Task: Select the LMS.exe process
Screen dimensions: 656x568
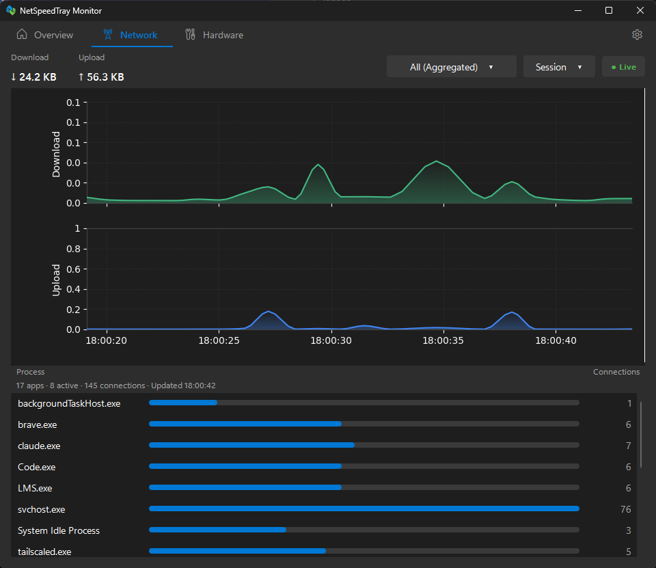Action: point(324,488)
